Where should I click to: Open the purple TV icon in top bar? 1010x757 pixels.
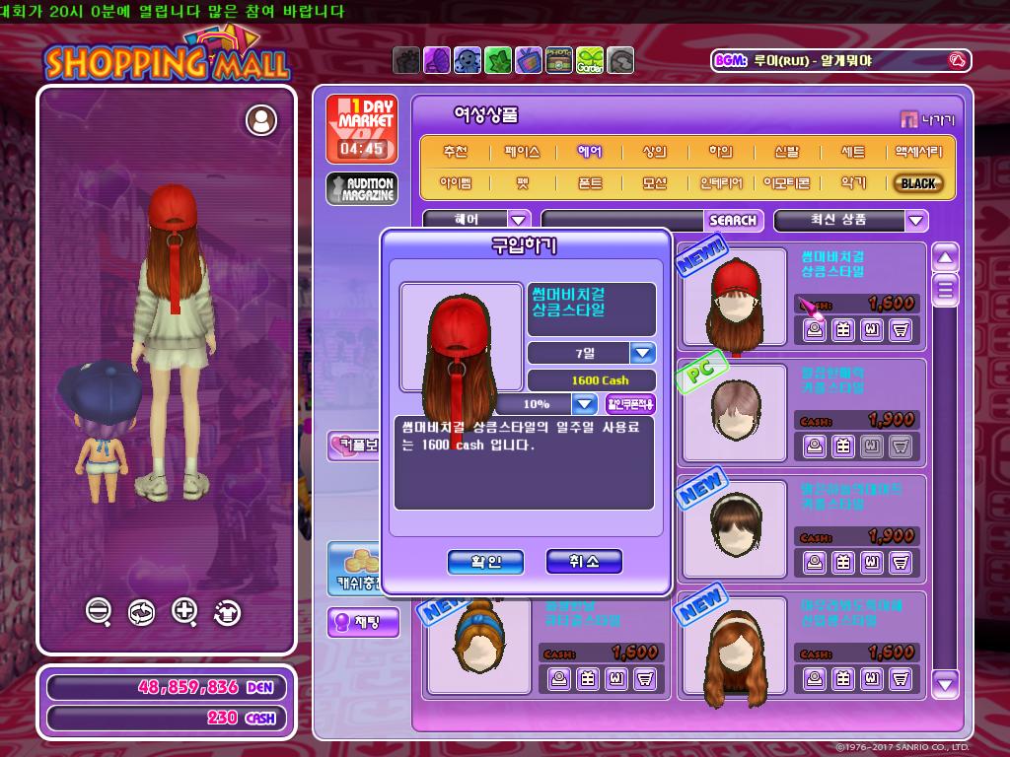pos(529,60)
